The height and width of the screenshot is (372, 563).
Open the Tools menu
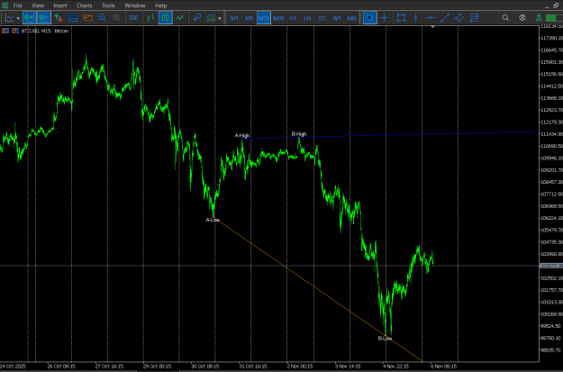pyautogui.click(x=108, y=5)
